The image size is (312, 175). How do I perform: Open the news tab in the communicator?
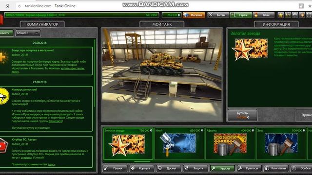point(6,33)
